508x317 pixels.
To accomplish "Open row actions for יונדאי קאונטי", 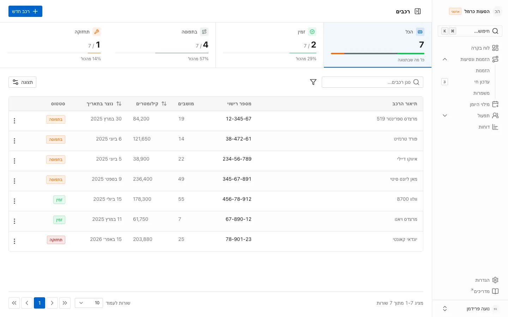I will point(14,241).
